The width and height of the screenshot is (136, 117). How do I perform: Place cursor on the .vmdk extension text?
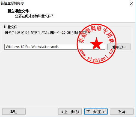point(54,47)
